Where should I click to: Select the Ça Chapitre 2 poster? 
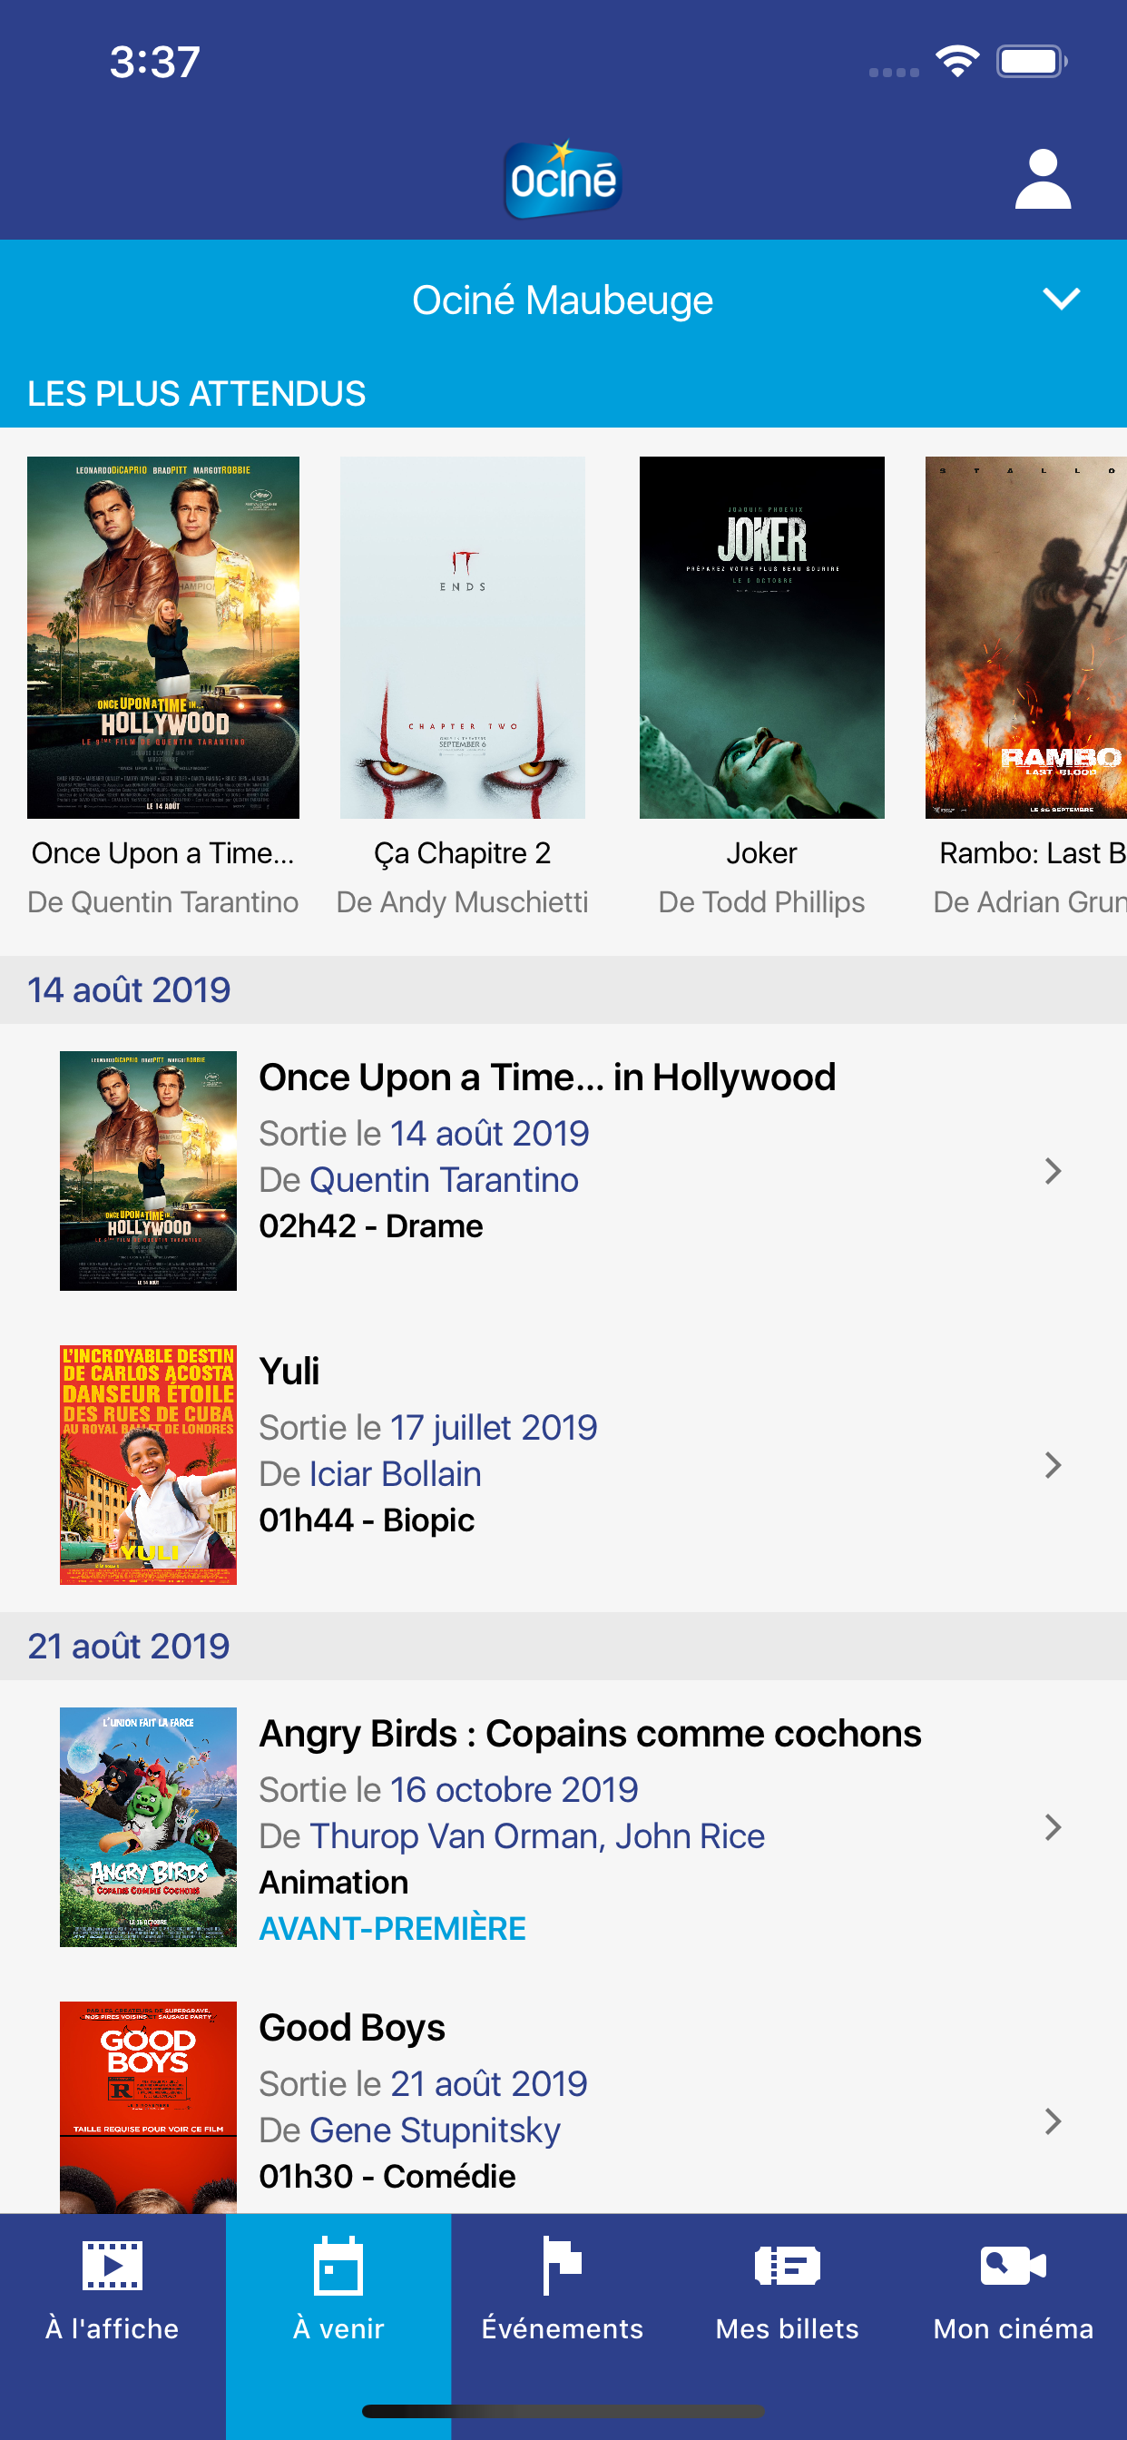(x=462, y=637)
